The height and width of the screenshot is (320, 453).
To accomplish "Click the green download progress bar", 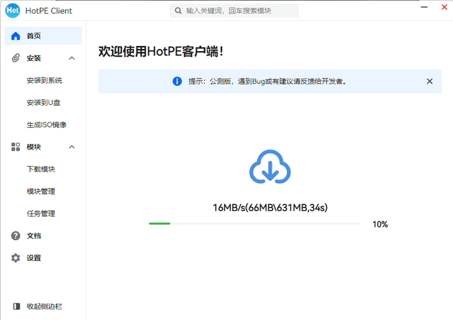I will click(x=255, y=224).
